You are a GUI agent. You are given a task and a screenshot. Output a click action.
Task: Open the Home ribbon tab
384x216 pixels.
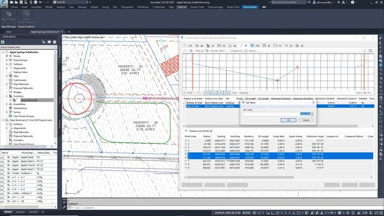pyautogui.click(x=14, y=7)
